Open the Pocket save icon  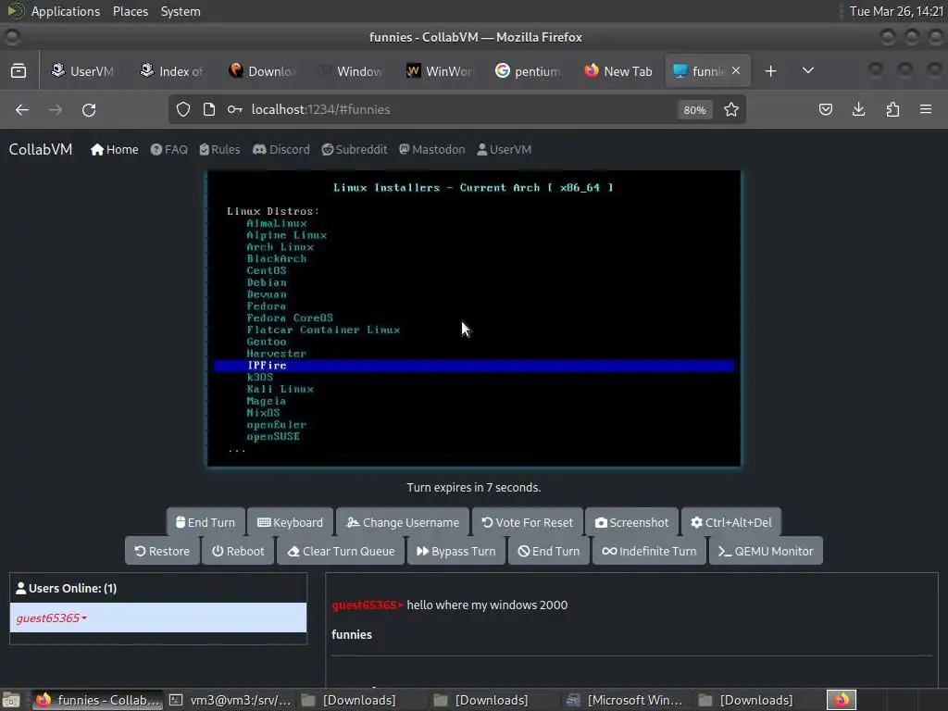(825, 109)
